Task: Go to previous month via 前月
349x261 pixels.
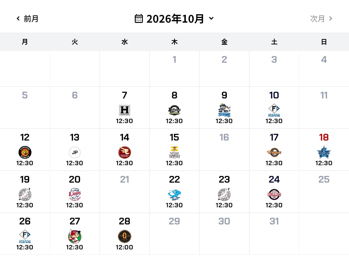Action: (27, 19)
